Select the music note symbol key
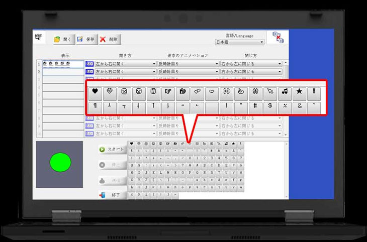The image size is (367, 242). coord(285,91)
